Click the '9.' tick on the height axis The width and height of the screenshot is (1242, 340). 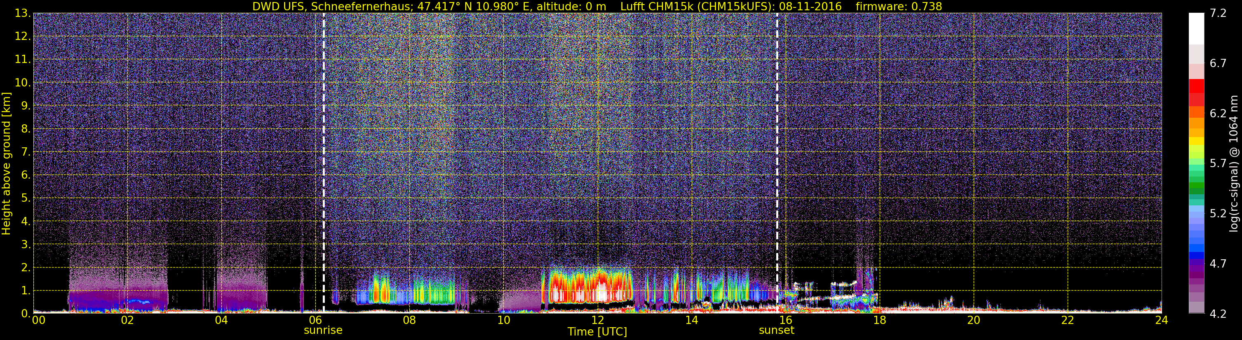coord(26,106)
